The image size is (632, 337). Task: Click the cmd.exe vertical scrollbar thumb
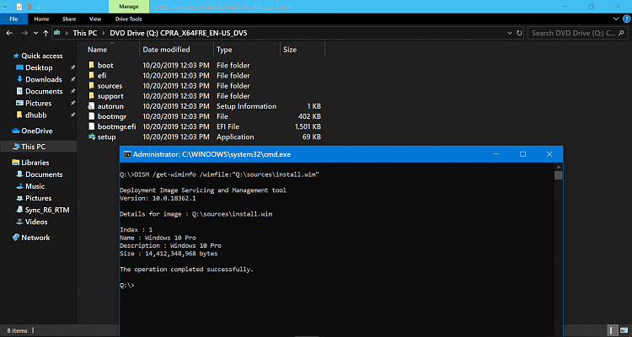pyautogui.click(x=558, y=175)
